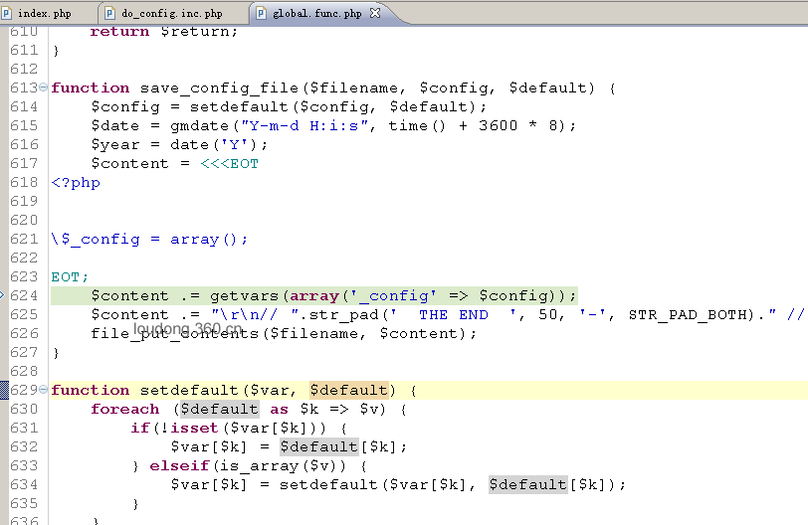Click line number 613 in the gutter
Image resolution: width=808 pixels, height=525 pixels.
tap(23, 87)
